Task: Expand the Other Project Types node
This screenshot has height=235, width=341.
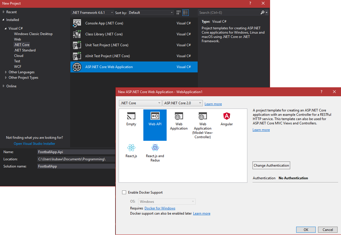Action: click(6, 78)
